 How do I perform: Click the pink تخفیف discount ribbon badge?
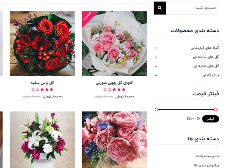point(88,17)
